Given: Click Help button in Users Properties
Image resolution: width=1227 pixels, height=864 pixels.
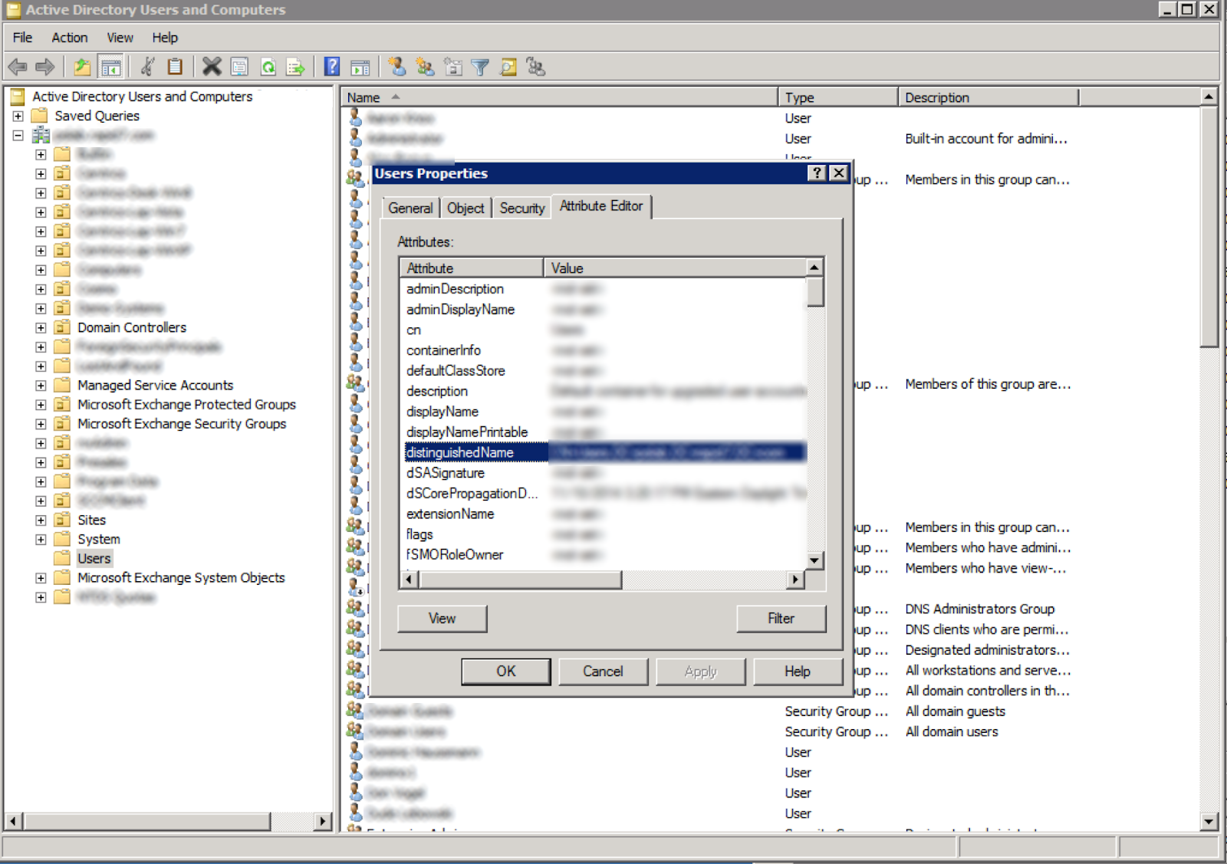Looking at the screenshot, I should click(x=797, y=672).
